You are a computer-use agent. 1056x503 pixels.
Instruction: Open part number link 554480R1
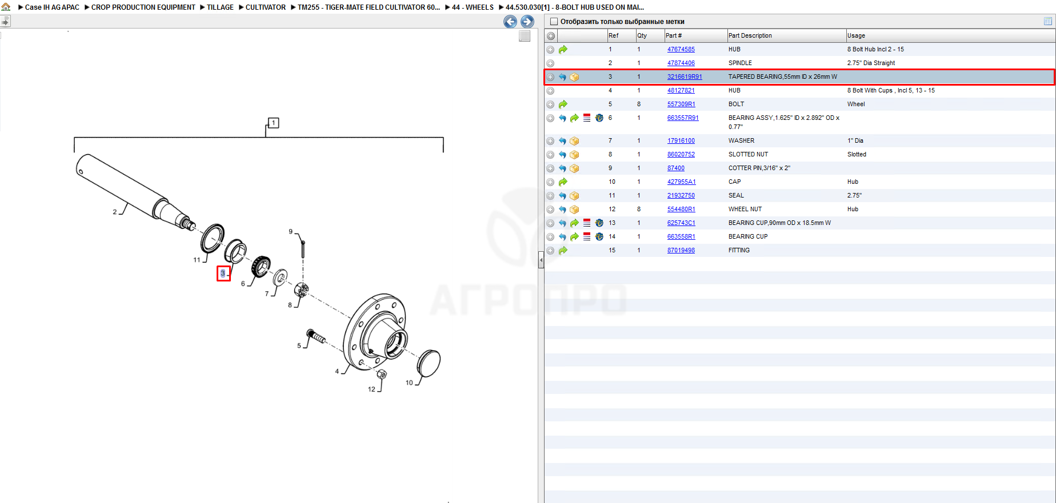click(681, 210)
